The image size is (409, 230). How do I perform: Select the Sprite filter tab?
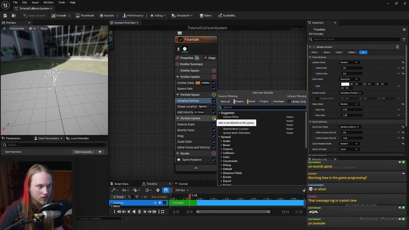326,52
